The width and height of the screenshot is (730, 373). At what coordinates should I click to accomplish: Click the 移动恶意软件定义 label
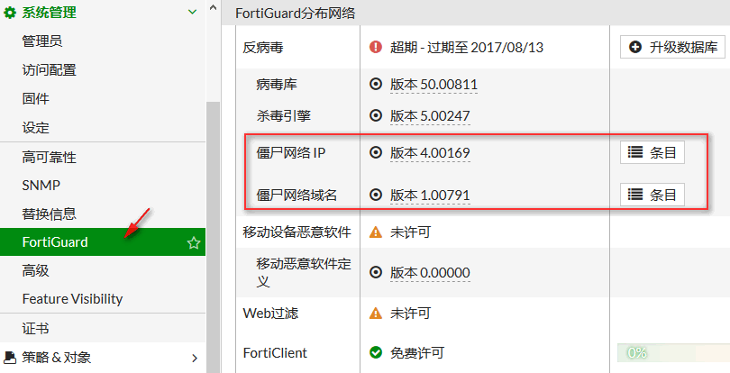[x=304, y=272]
